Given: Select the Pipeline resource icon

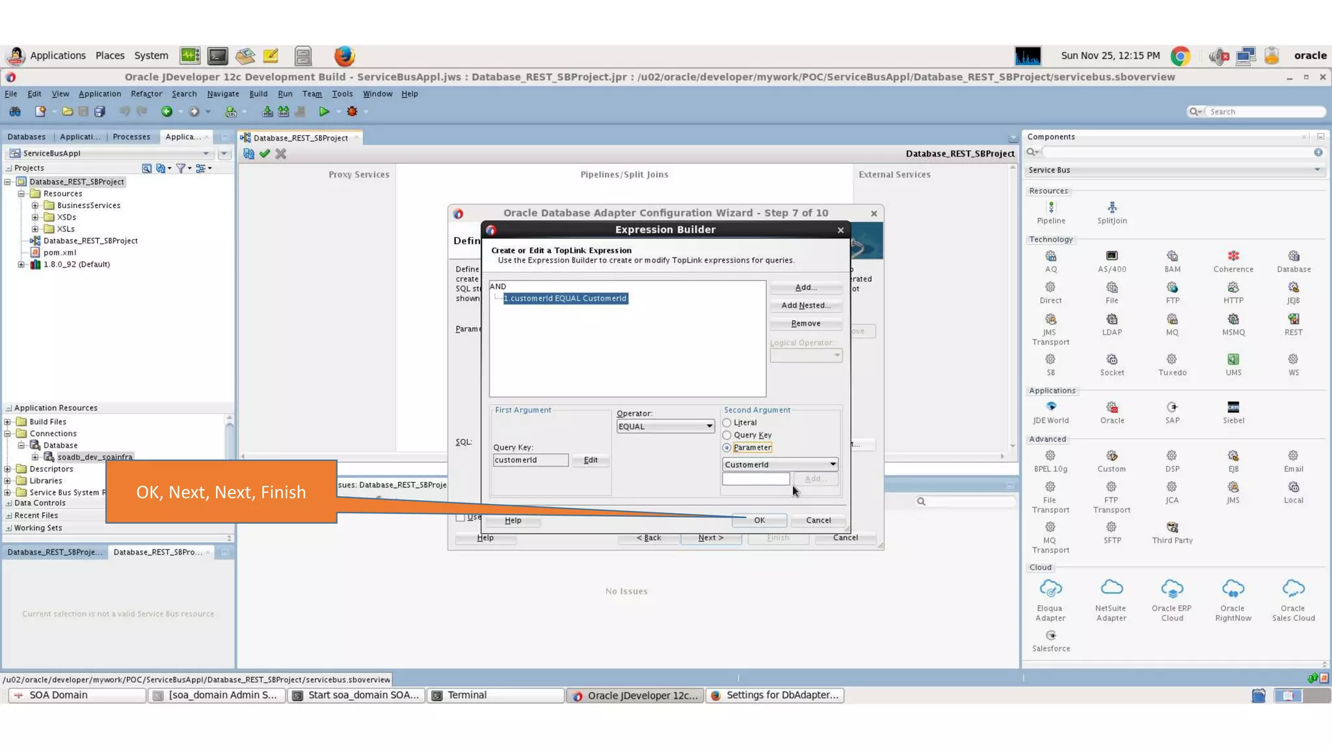Looking at the screenshot, I should (1050, 208).
